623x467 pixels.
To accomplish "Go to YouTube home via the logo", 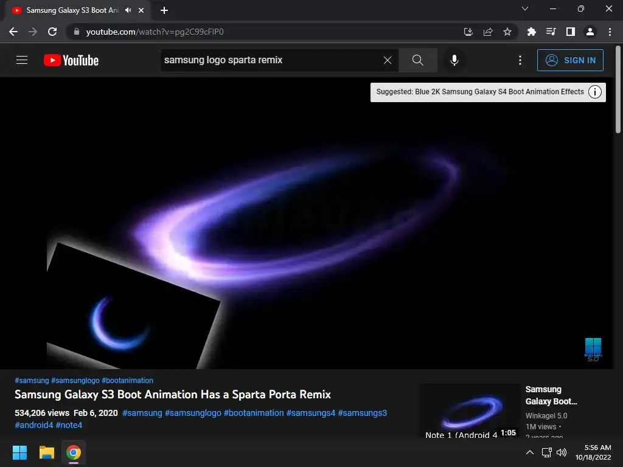I will [71, 60].
